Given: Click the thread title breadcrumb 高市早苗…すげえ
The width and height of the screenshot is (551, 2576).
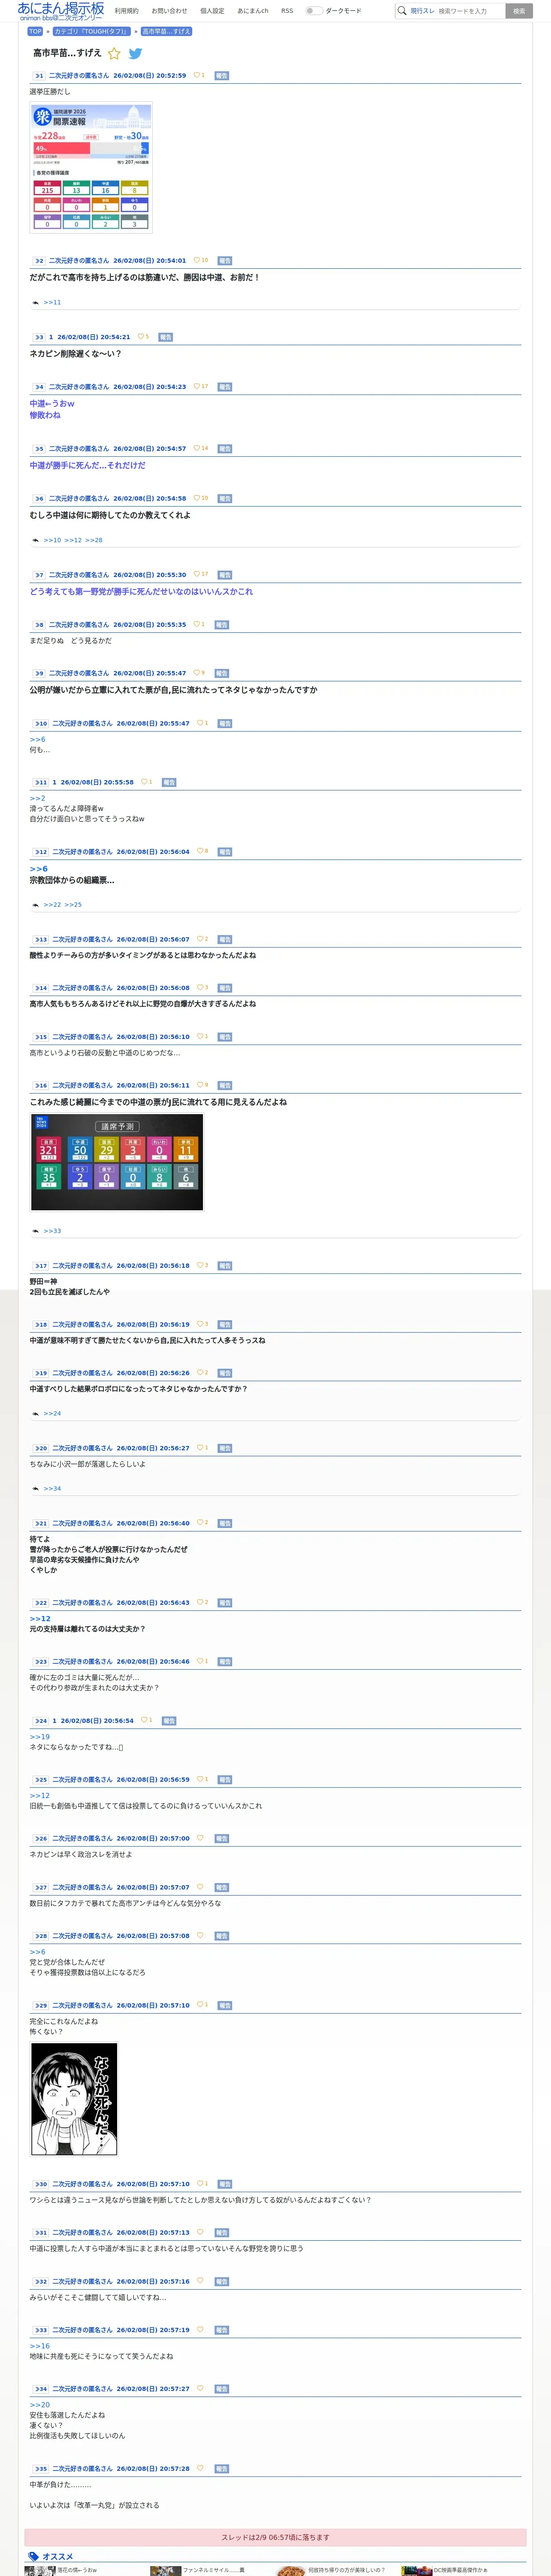Looking at the screenshot, I should (x=166, y=31).
